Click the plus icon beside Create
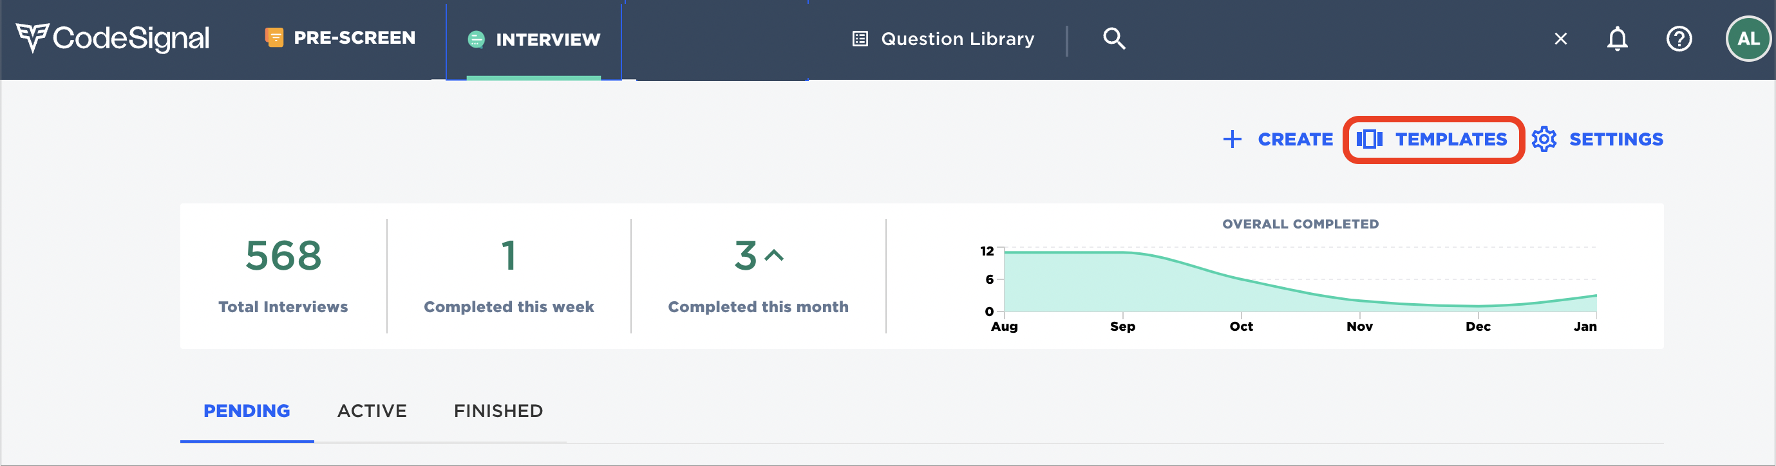 click(1232, 139)
